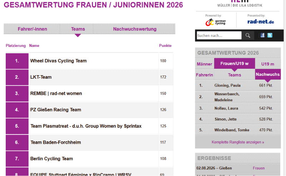Switch sidebar to Männer tab
The image size is (286, 176).
click(204, 64)
